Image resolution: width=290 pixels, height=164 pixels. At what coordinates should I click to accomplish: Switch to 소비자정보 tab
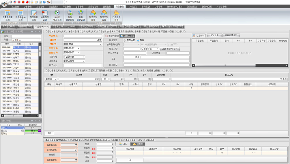tap(128, 36)
